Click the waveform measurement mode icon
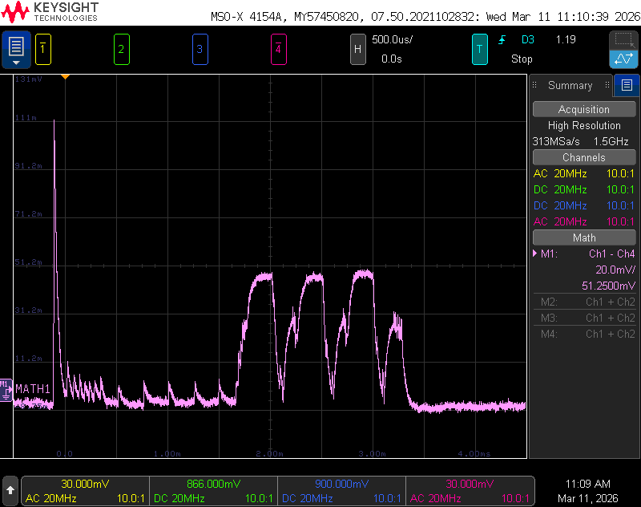The image size is (641, 507). click(x=623, y=59)
